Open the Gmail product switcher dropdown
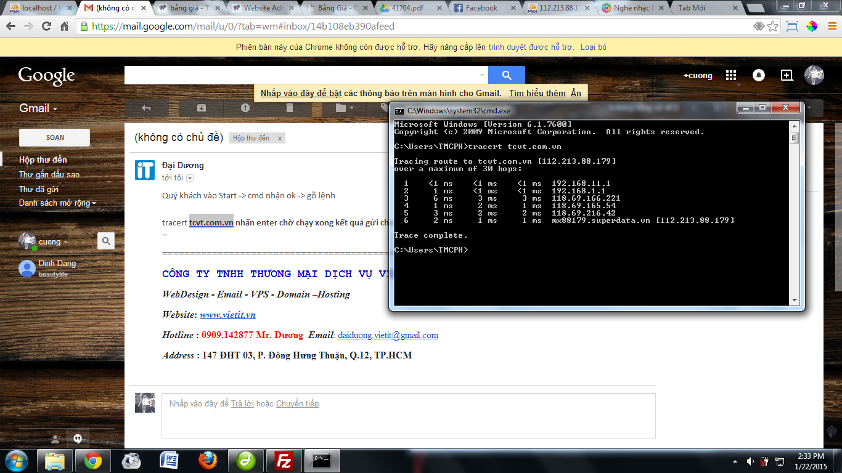842x473 pixels. (x=38, y=108)
